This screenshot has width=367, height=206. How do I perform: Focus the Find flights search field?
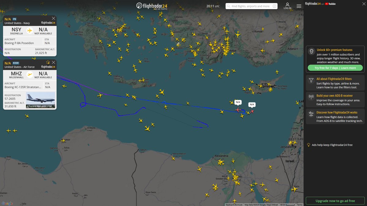251,6
